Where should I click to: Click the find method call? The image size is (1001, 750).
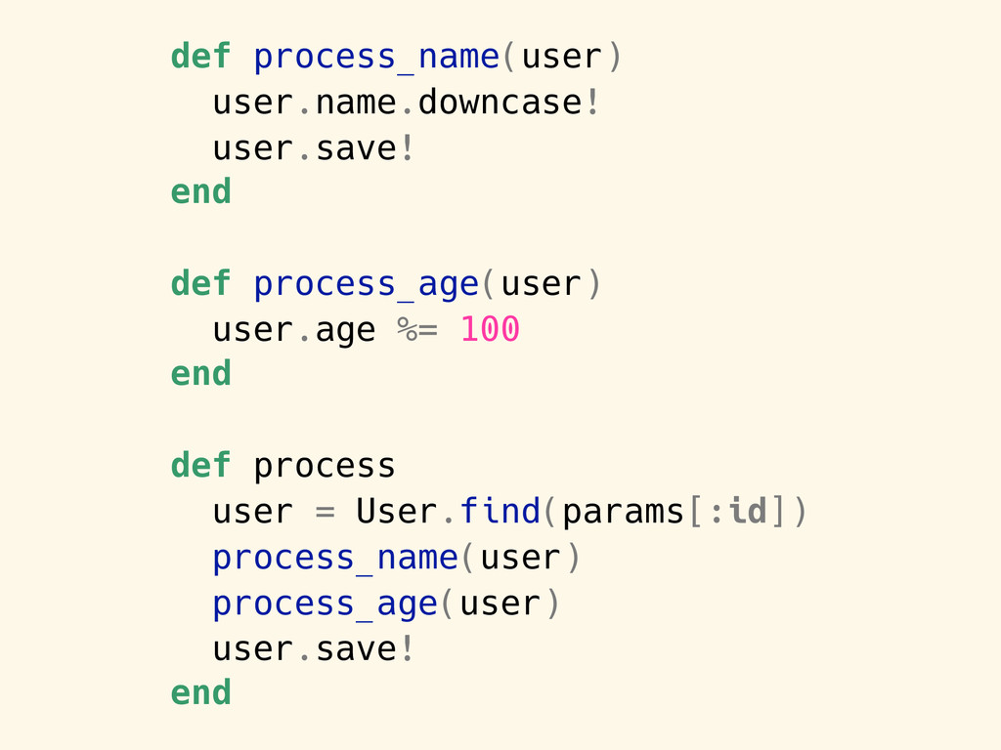tap(500, 511)
